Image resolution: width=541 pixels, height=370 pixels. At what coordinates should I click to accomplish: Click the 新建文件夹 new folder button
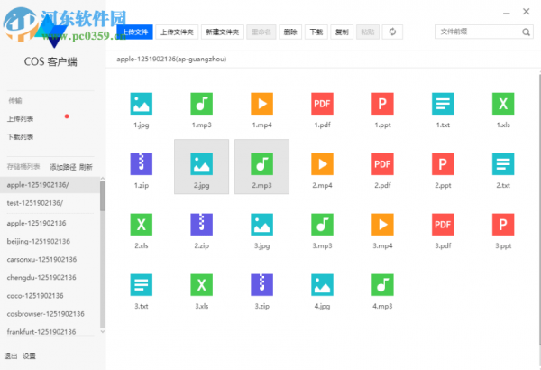click(x=221, y=32)
